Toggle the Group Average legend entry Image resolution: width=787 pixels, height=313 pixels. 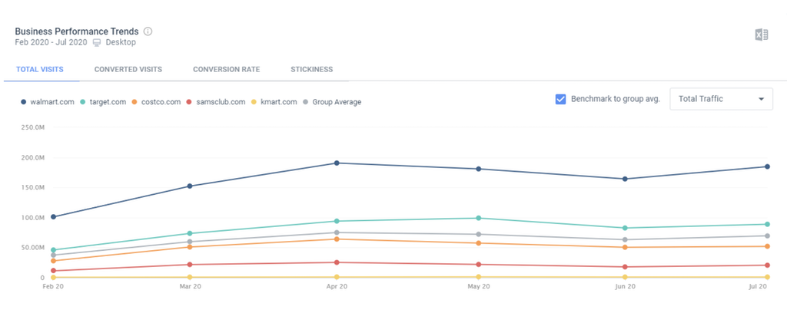tap(337, 102)
